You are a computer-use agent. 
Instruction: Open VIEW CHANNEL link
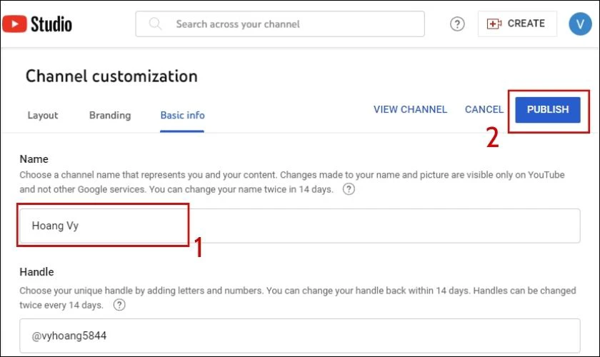410,109
